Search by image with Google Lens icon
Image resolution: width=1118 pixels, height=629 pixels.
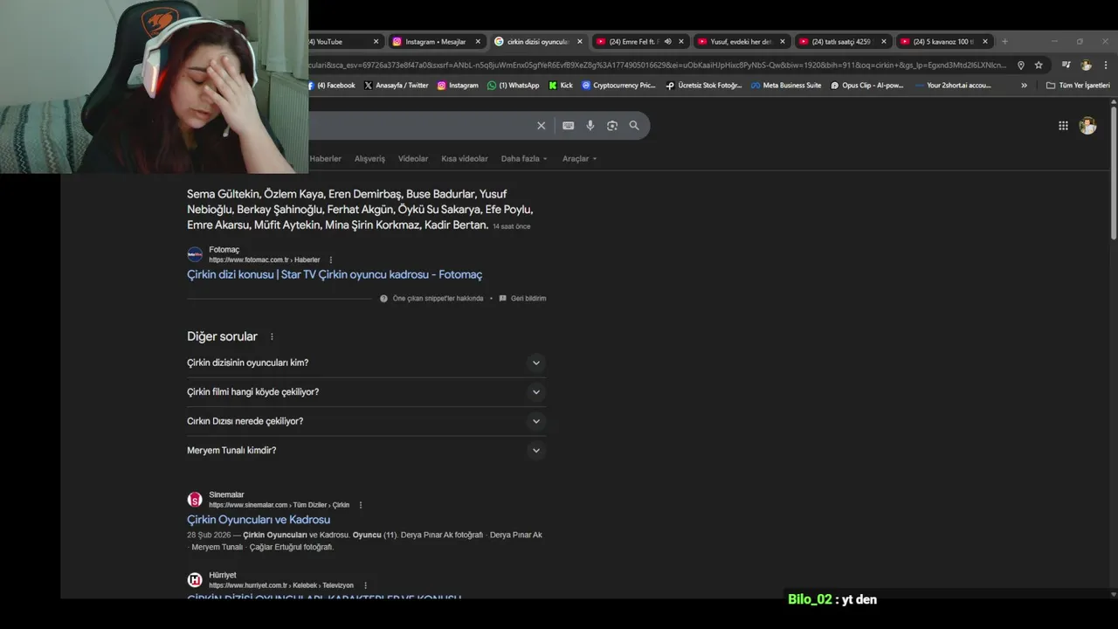[612, 126]
